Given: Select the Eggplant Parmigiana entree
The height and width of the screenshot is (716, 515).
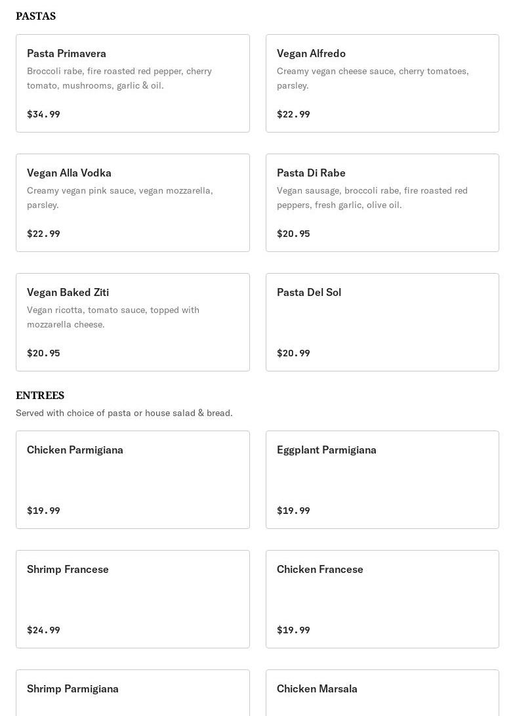Looking at the screenshot, I should tap(382, 479).
